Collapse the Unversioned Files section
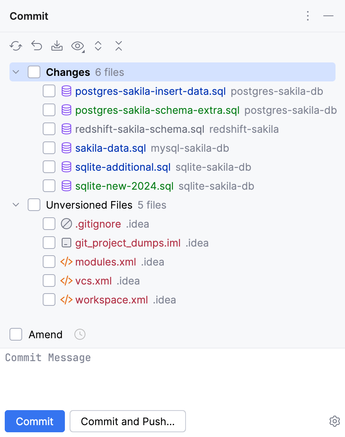The width and height of the screenshot is (345, 437). tap(16, 205)
